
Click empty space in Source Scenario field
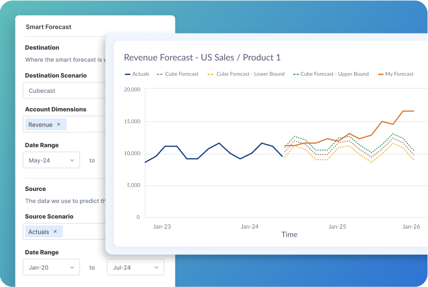coord(84,232)
